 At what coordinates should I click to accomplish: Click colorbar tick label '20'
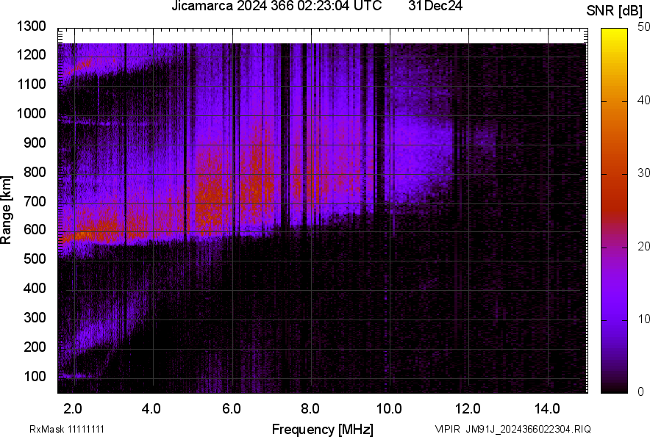click(x=643, y=246)
